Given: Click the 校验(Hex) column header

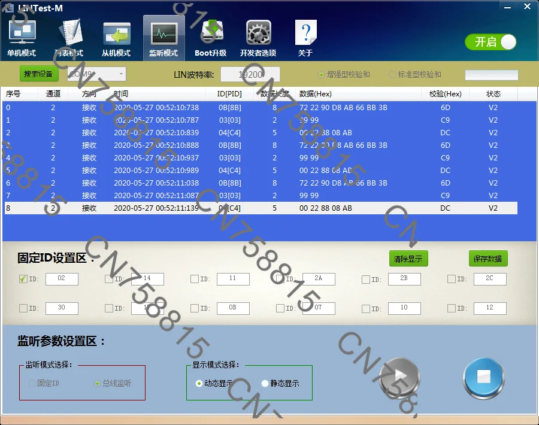Looking at the screenshot, I should coord(445,94).
